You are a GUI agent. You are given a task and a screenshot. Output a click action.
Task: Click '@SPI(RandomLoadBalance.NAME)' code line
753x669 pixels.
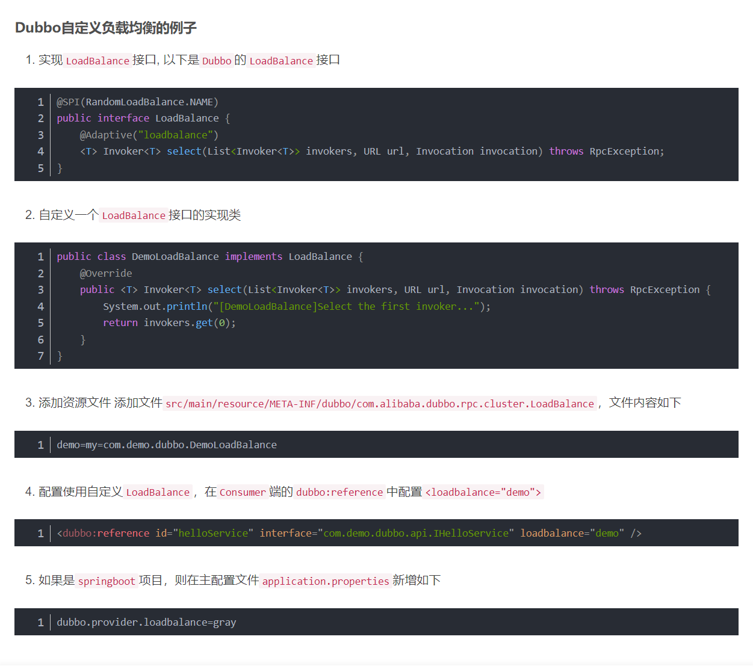click(138, 102)
